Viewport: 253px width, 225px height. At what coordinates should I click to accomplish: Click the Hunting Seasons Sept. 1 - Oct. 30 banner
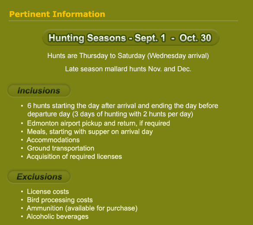131,38
